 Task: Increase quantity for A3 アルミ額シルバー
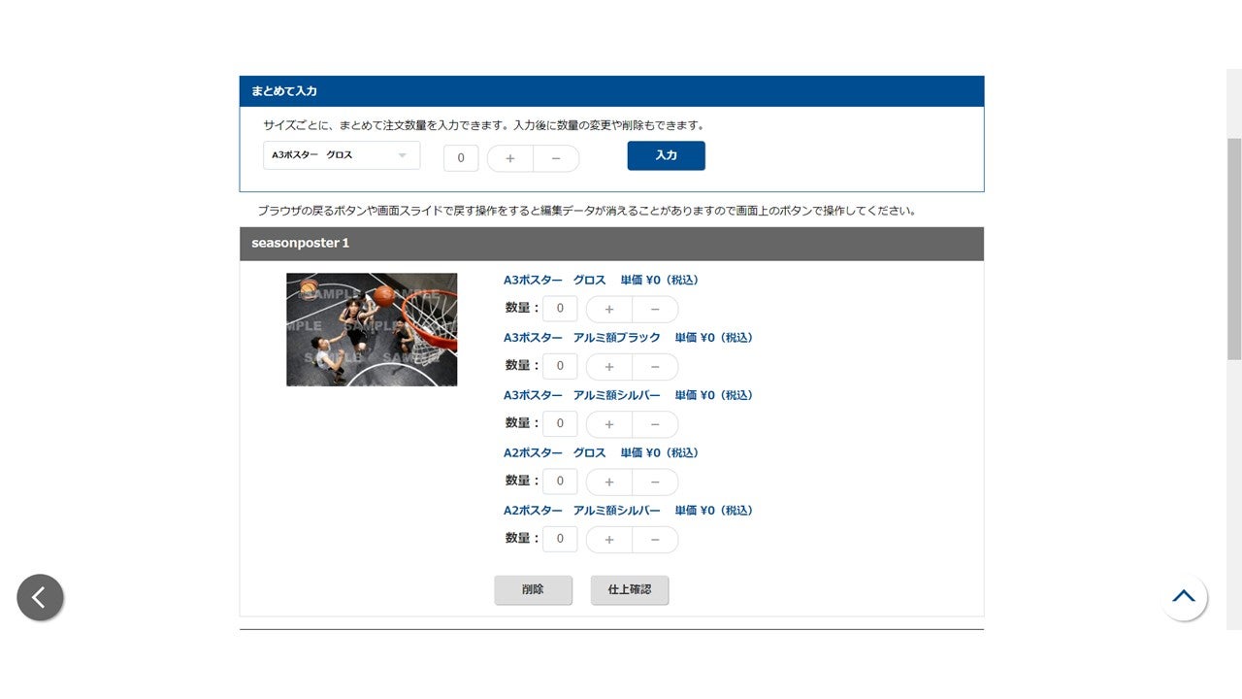tap(609, 424)
